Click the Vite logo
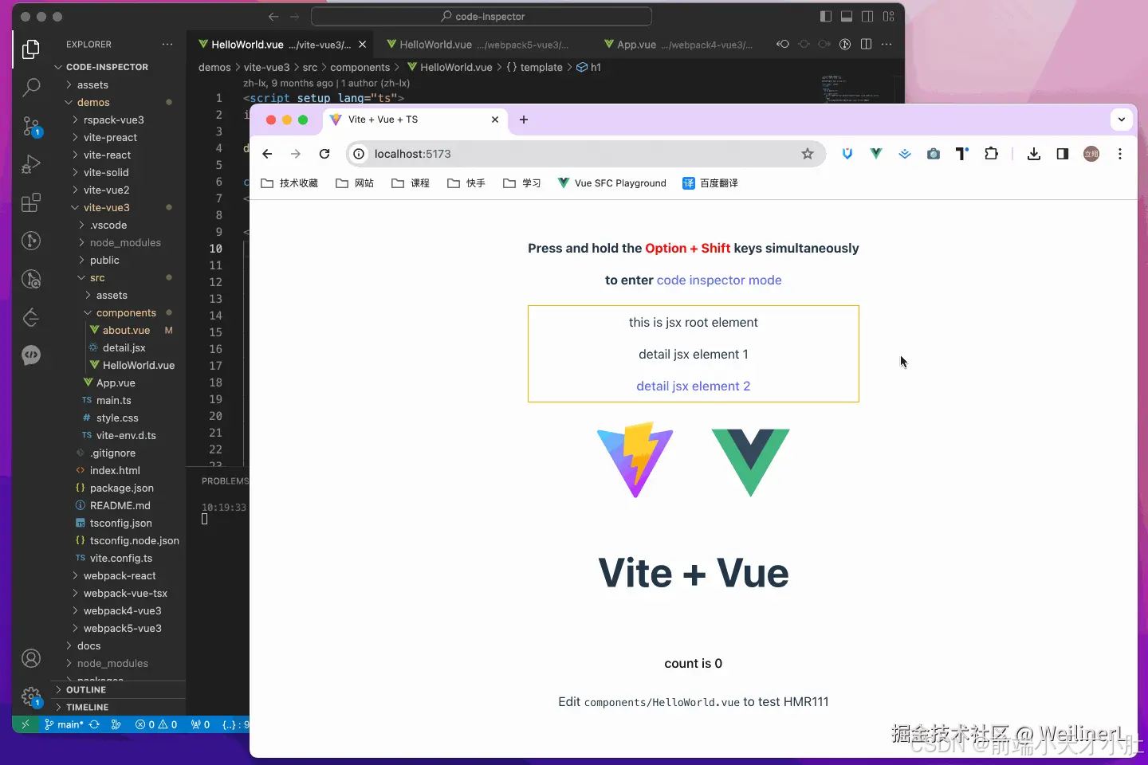The image size is (1148, 765). pyautogui.click(x=635, y=461)
